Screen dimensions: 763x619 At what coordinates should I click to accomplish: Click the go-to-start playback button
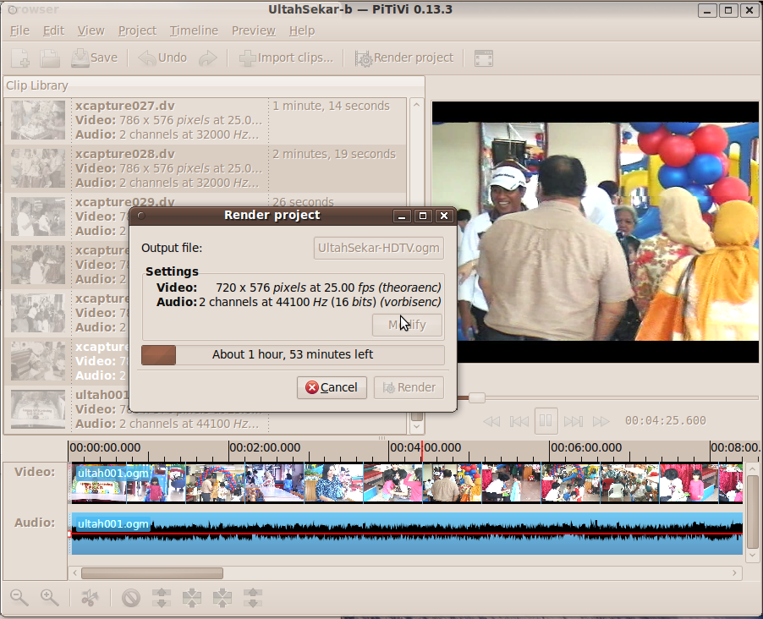coord(519,421)
